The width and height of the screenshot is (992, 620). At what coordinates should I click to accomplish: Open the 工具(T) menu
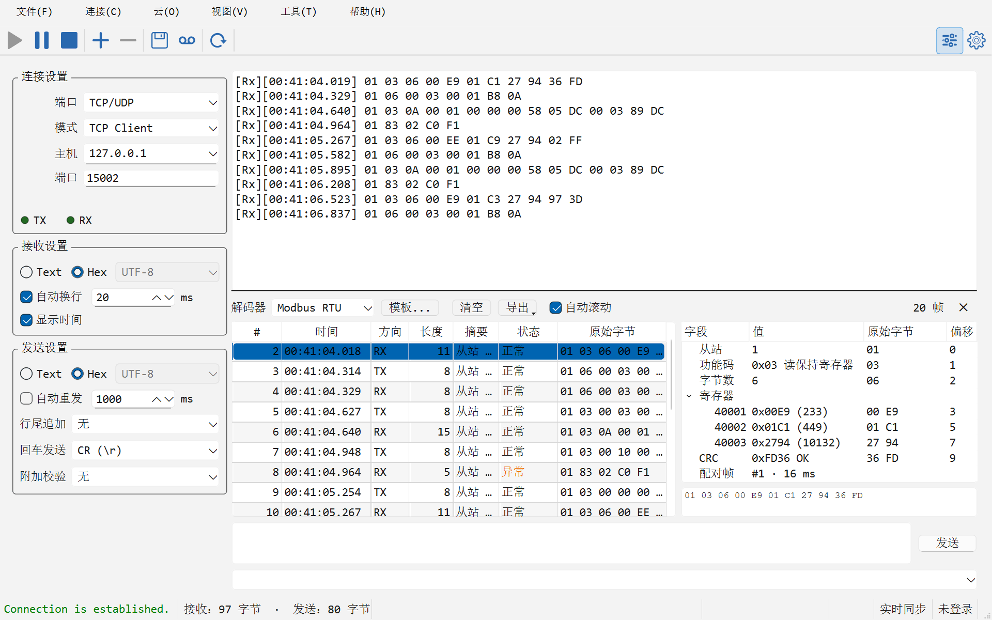298,11
